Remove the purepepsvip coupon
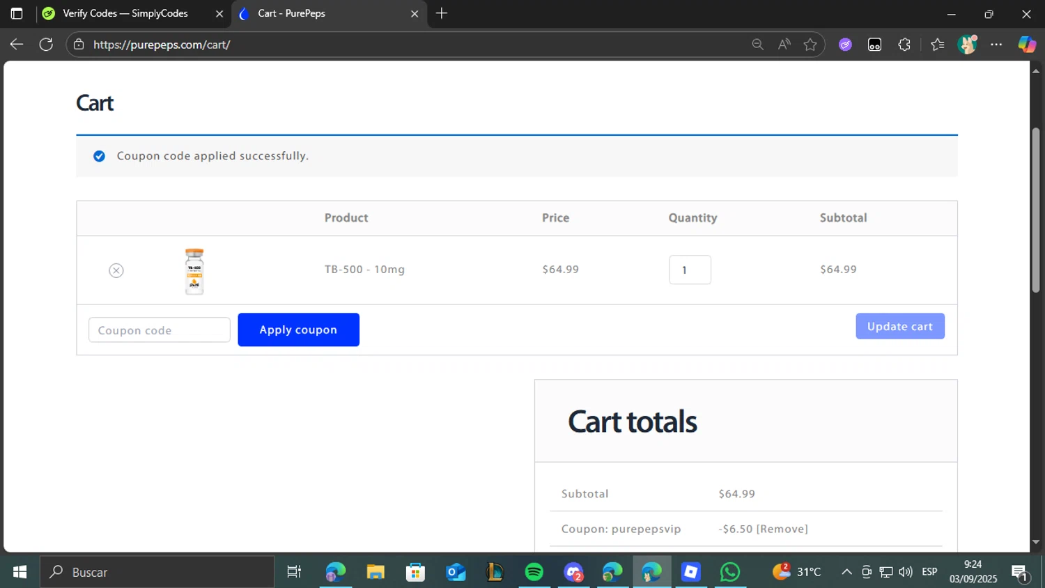The width and height of the screenshot is (1045, 588). 782,529
